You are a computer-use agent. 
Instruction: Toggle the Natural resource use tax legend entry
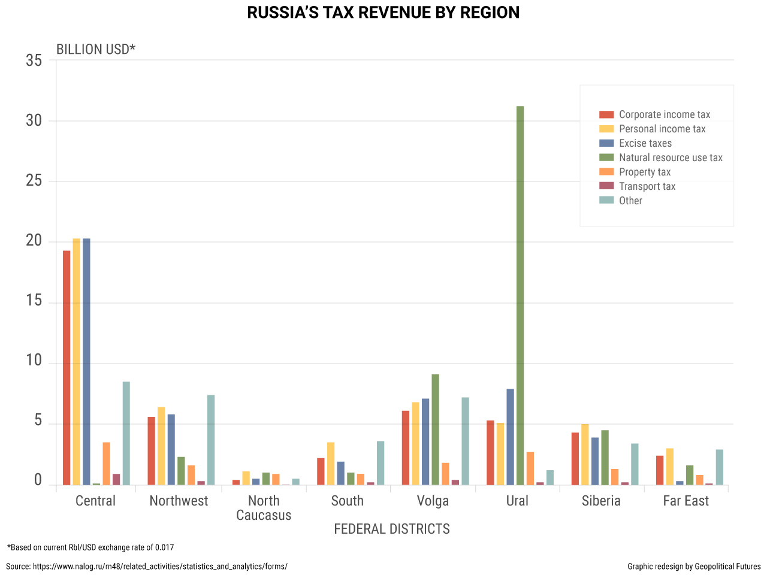[x=665, y=158]
